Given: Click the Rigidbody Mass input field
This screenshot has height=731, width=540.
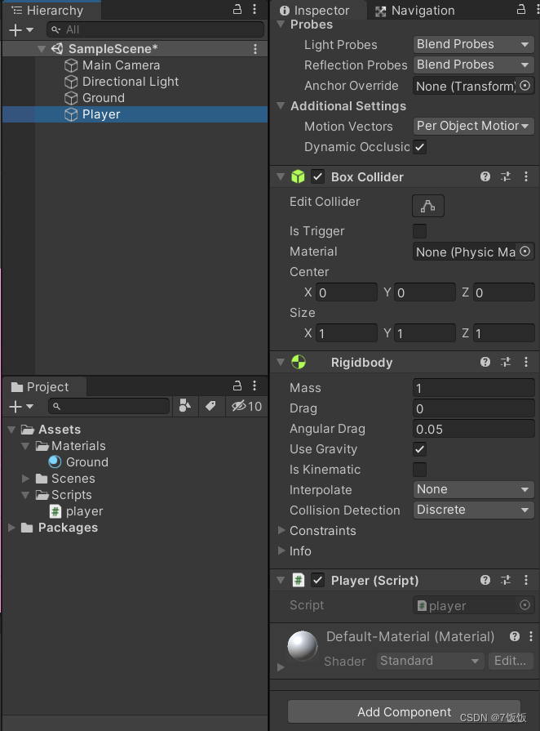Looking at the screenshot, I should click(x=473, y=388).
